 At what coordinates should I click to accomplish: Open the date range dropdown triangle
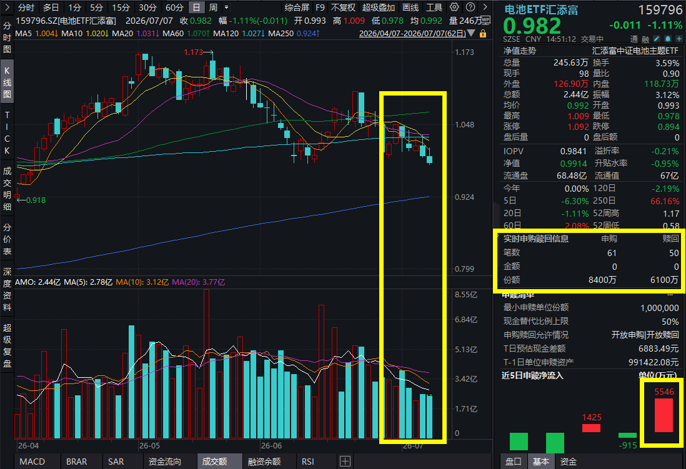click(471, 33)
